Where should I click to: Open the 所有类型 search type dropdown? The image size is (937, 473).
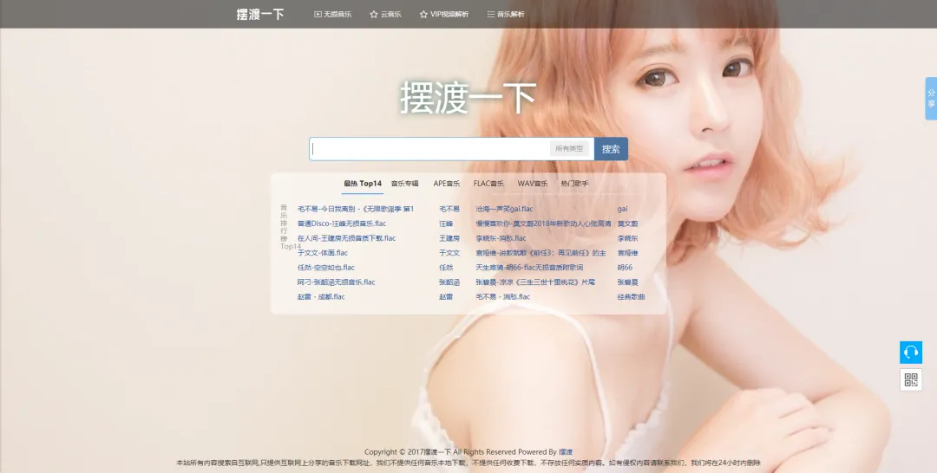click(x=569, y=148)
